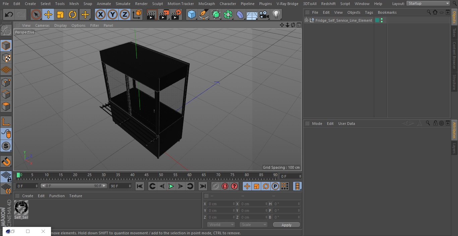Click the current frame field 0 F

(x=27, y=186)
